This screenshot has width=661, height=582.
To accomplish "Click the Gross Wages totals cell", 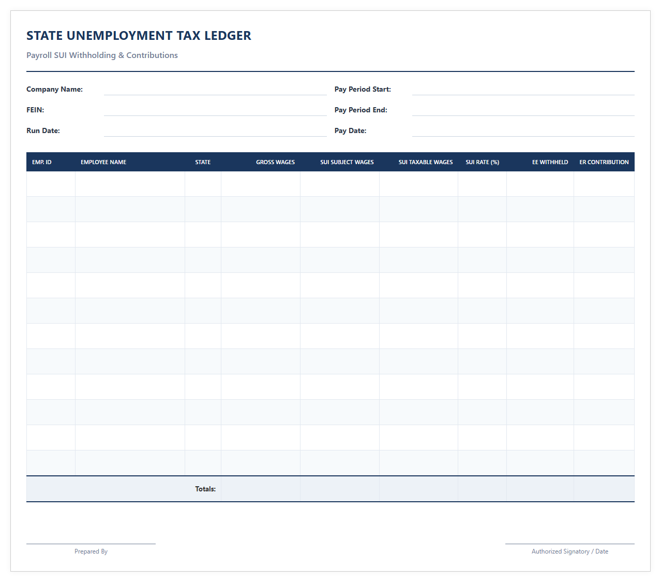I will pos(261,489).
